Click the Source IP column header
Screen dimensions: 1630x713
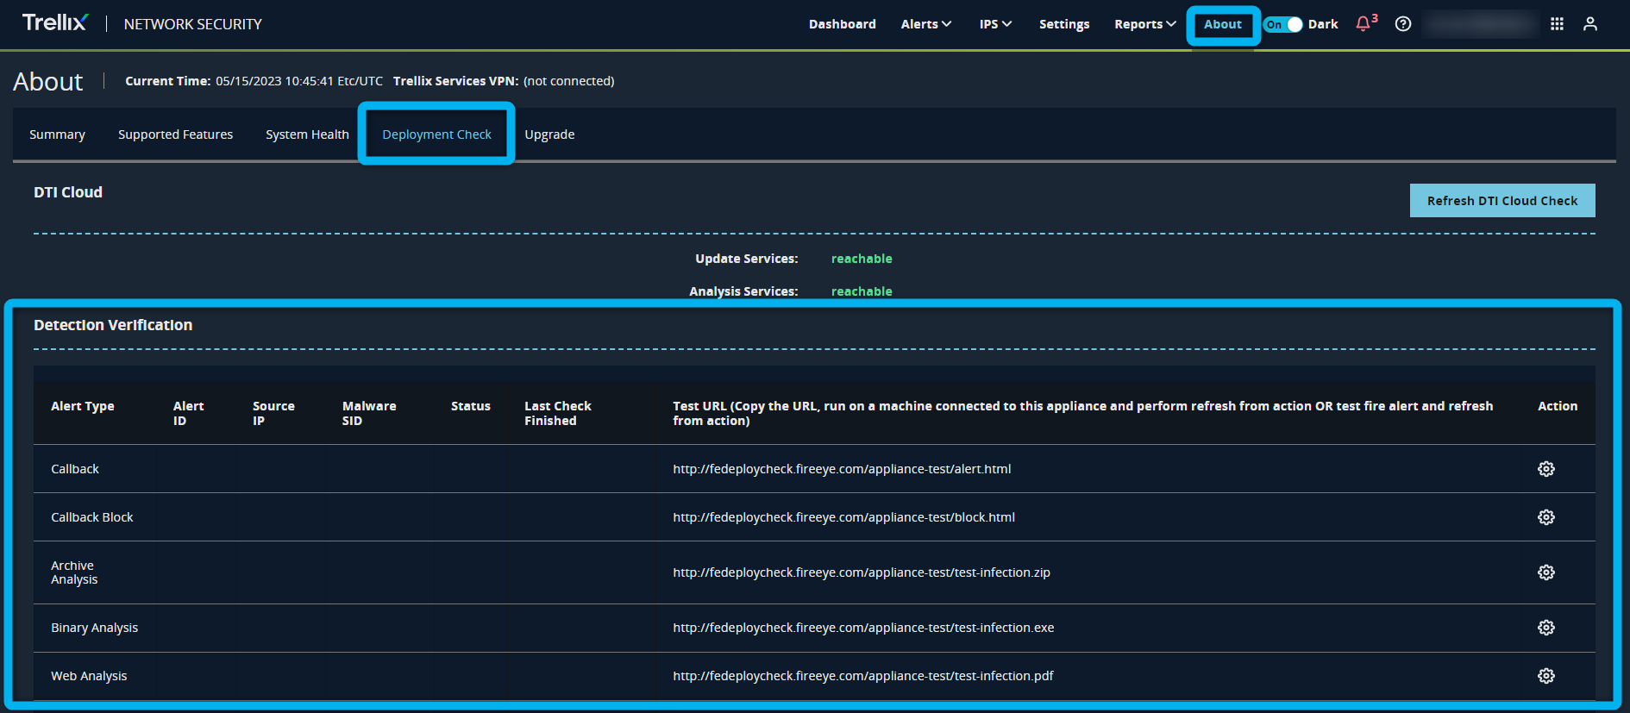pyautogui.click(x=273, y=413)
